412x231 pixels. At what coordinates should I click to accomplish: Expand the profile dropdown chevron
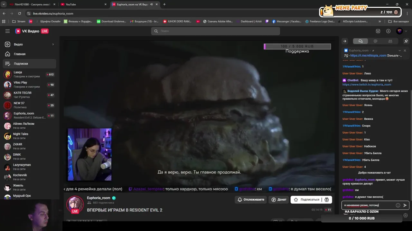click(406, 31)
